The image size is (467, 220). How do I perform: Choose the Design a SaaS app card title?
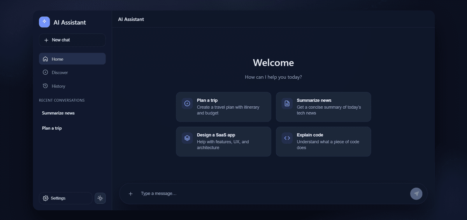(216, 135)
